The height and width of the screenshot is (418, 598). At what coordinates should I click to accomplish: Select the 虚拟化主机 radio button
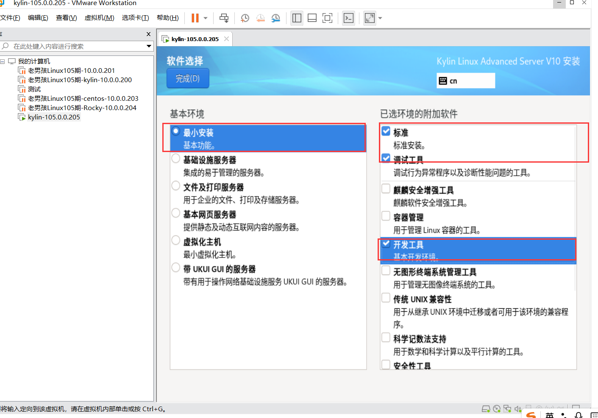point(176,241)
